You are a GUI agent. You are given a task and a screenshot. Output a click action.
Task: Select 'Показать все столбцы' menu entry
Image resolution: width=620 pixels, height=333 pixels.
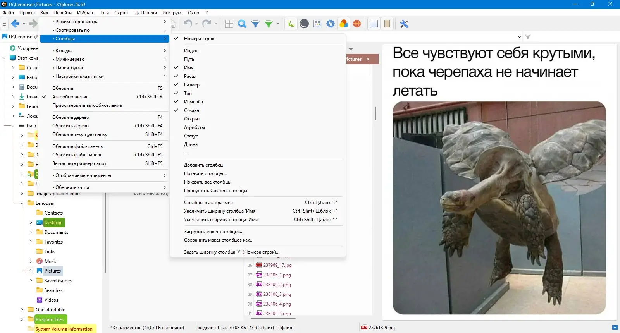click(x=207, y=182)
